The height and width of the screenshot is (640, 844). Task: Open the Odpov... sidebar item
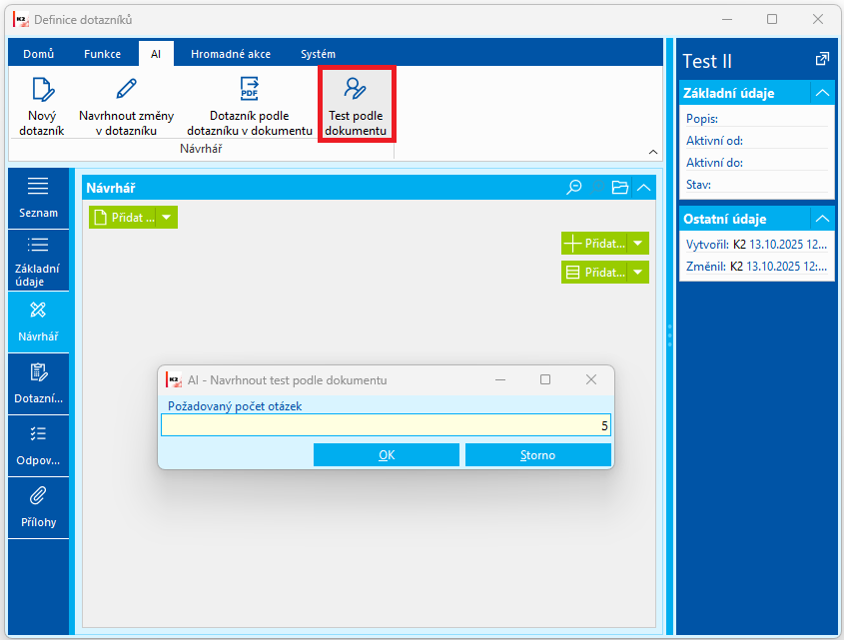pyautogui.click(x=38, y=445)
